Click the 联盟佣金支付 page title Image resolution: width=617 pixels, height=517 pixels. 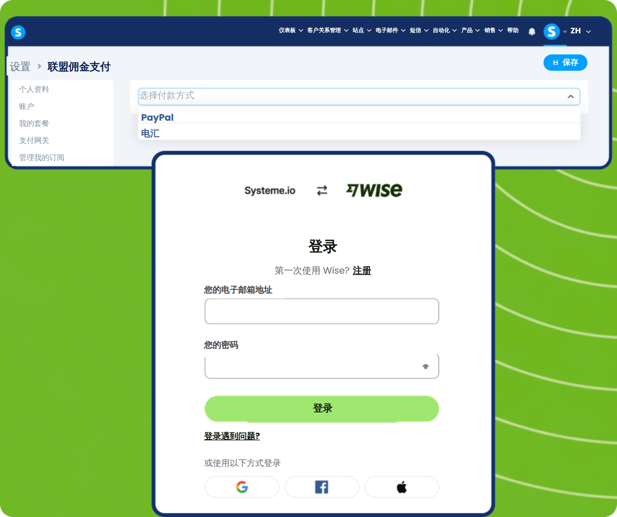pyautogui.click(x=79, y=67)
